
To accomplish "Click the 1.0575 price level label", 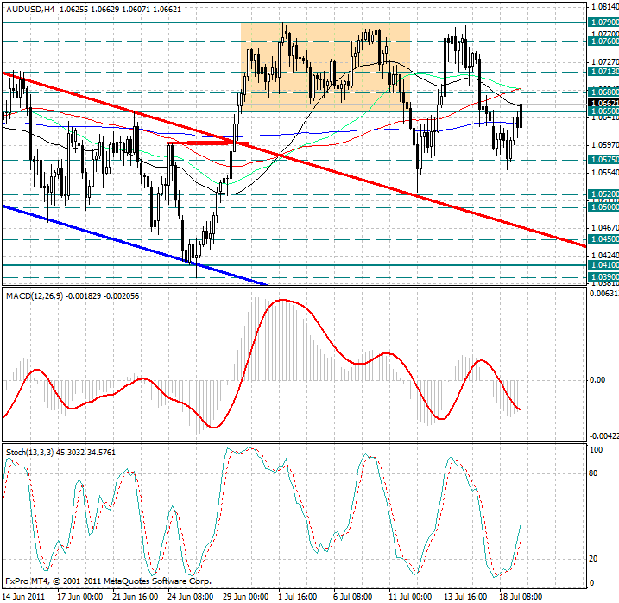I will point(603,160).
